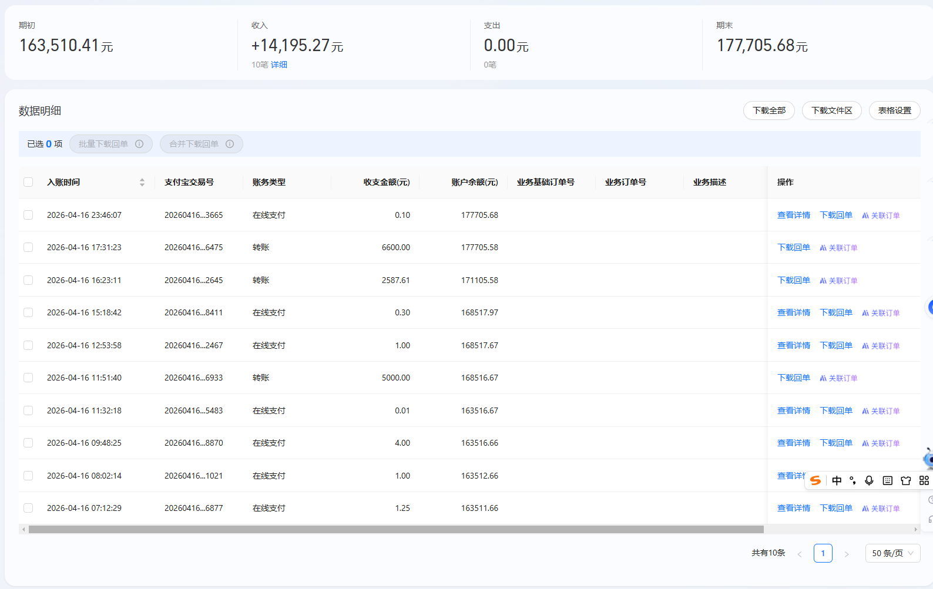
Task: Click the info icon beside 合并下载回单
Action: click(x=230, y=144)
